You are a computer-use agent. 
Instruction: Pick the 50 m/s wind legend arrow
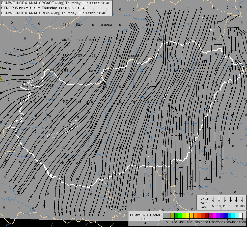tap(236, 200)
